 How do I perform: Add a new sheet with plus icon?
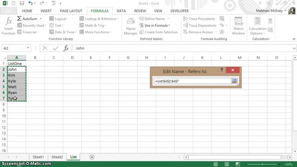coord(92,157)
